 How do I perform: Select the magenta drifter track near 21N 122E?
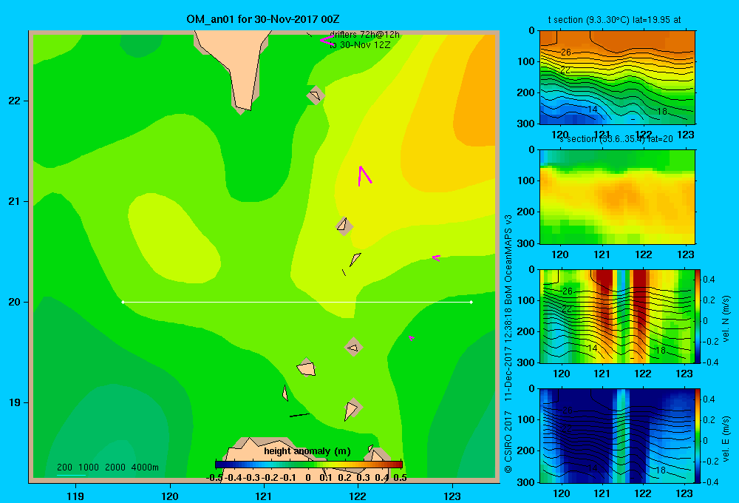tap(364, 175)
